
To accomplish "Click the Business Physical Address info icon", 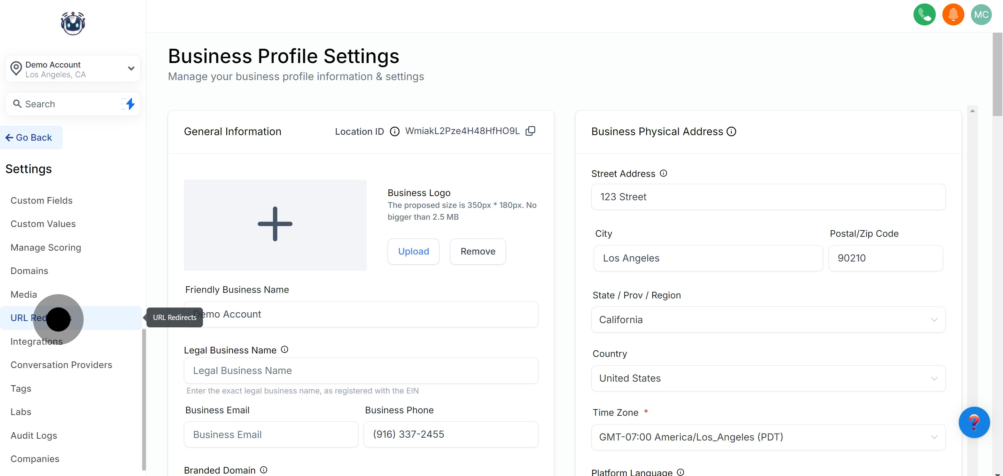I will (x=731, y=132).
